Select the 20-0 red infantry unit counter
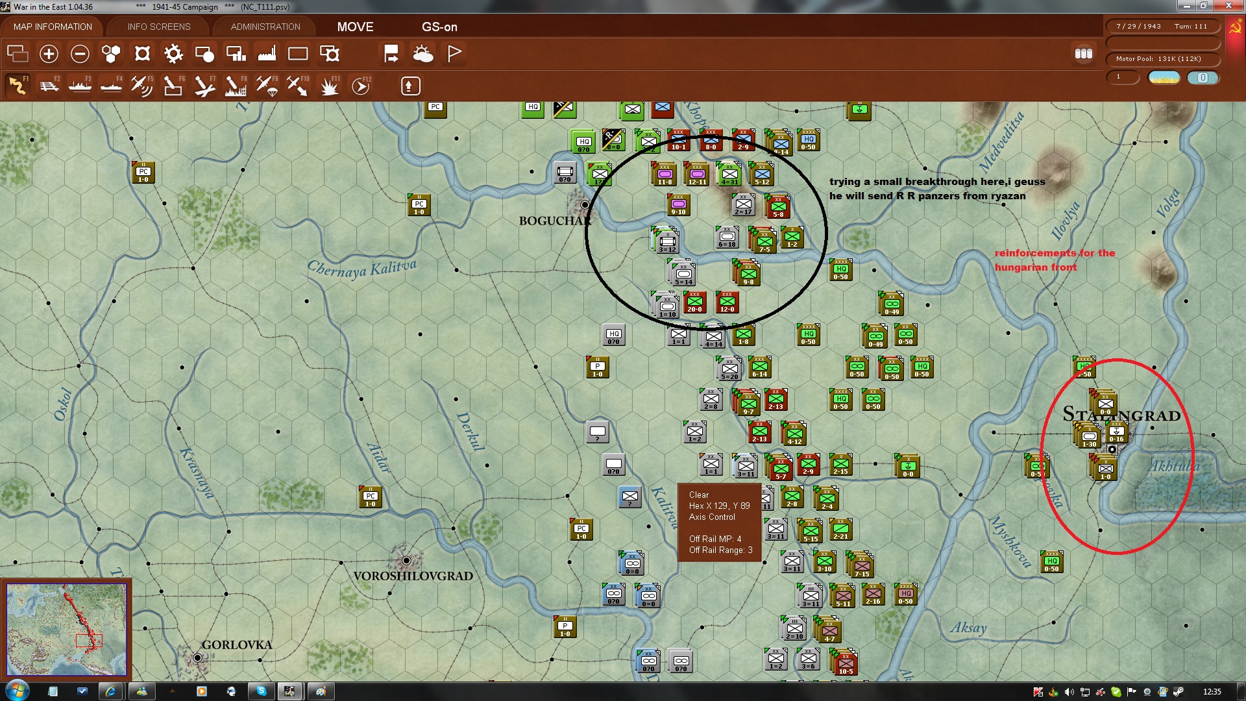 (x=694, y=302)
